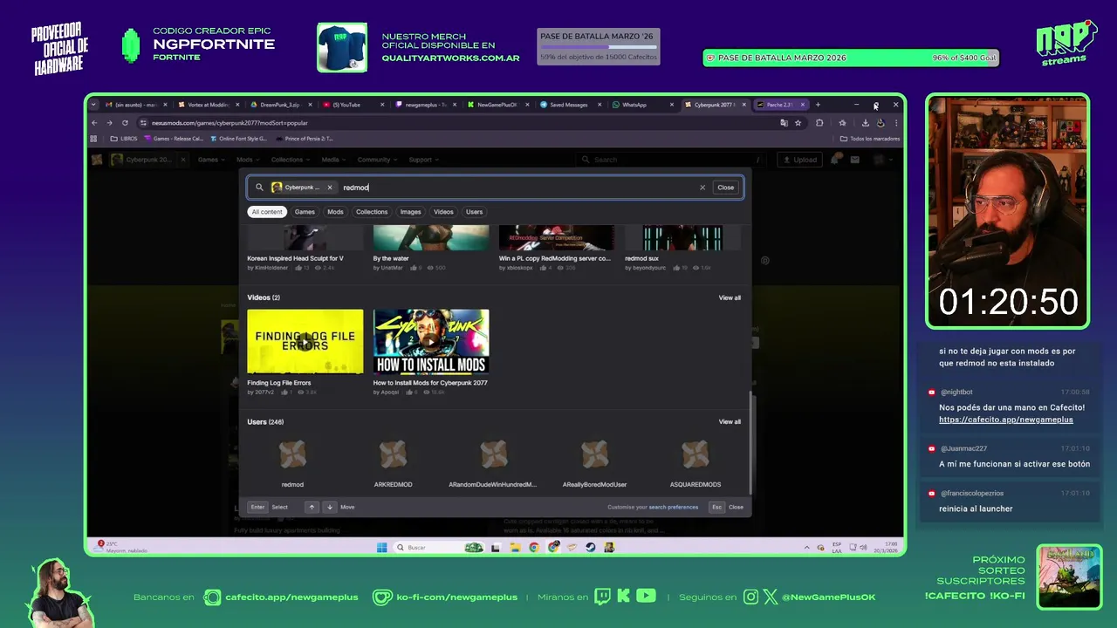Switch to the WhatsApp tab

(641, 105)
